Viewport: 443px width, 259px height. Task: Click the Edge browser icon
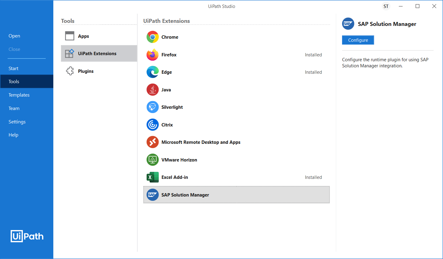[152, 72]
